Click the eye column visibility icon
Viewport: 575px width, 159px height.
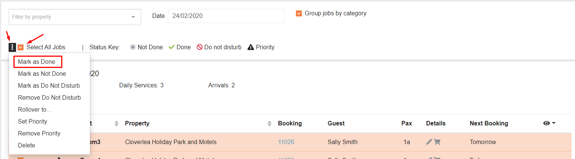547,123
